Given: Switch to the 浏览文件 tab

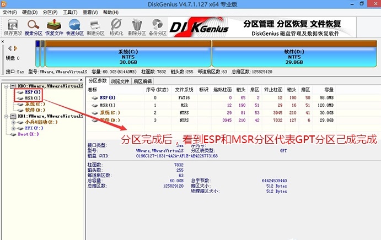Looking at the screenshot, I should [x=120, y=81].
